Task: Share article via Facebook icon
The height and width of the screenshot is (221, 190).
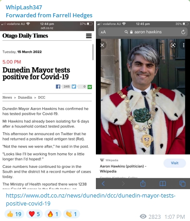Action: click(x=58, y=87)
